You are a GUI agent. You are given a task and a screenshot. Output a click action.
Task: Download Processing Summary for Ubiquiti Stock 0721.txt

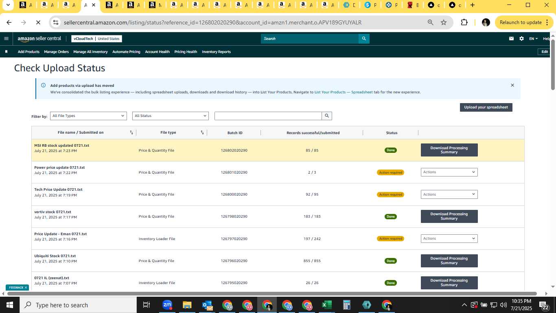[x=449, y=260]
